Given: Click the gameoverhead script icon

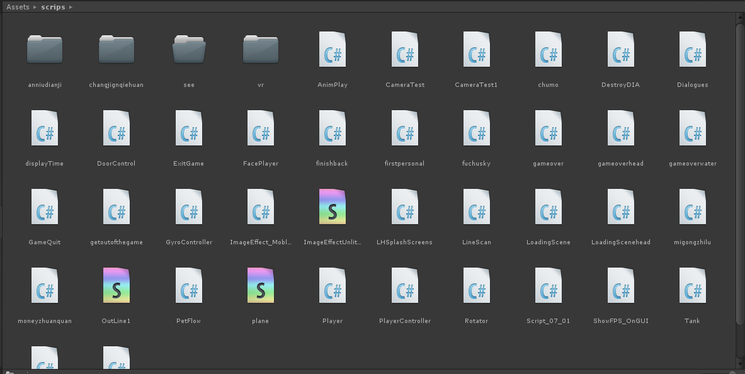Looking at the screenshot, I should (x=620, y=128).
